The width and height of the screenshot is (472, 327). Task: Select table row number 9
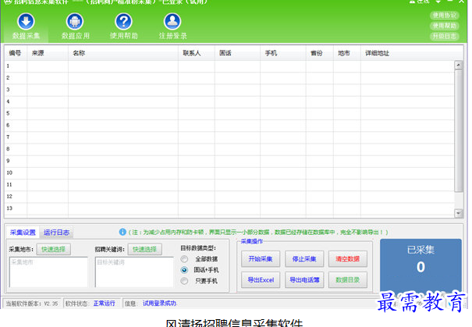coord(229,161)
